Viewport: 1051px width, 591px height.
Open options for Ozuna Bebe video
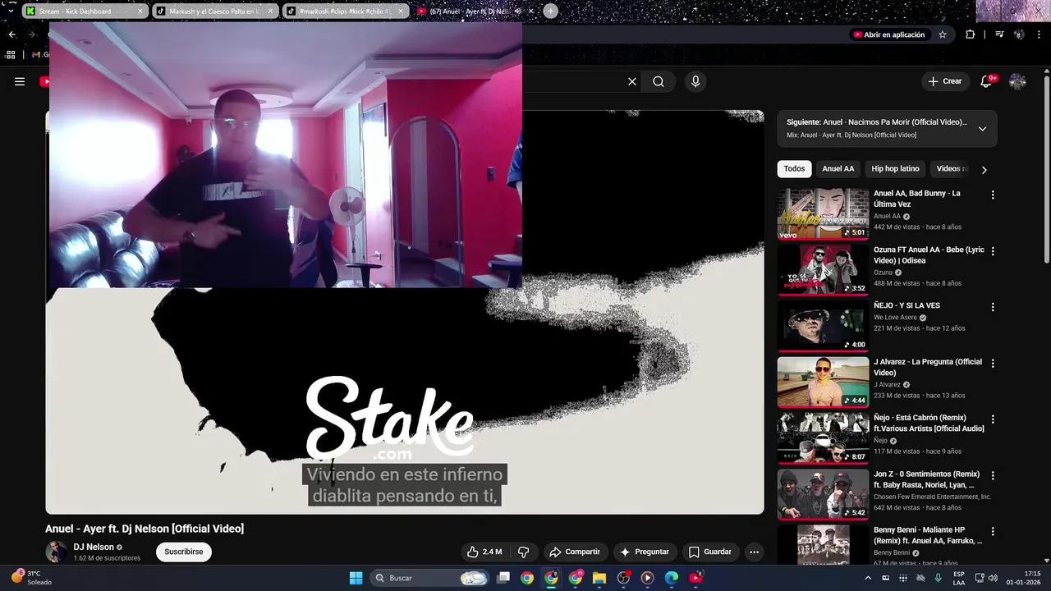click(x=993, y=251)
